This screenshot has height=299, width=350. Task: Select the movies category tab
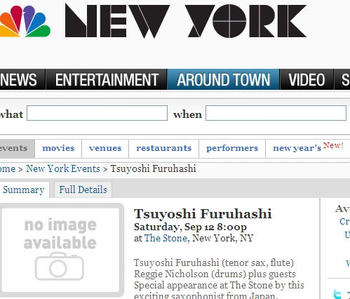(x=58, y=149)
